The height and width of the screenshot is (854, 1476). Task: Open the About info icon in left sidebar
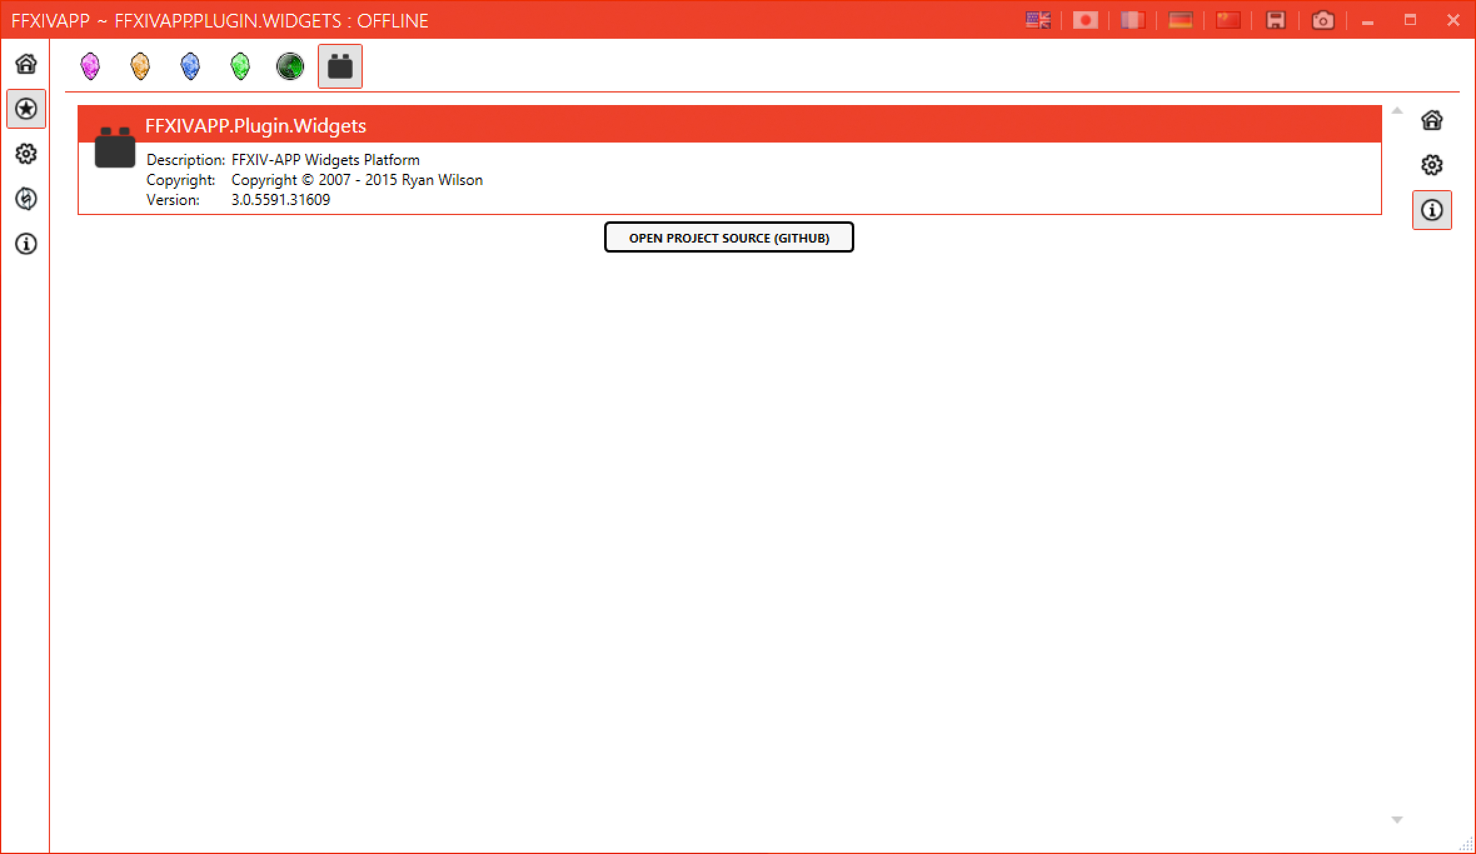26,244
